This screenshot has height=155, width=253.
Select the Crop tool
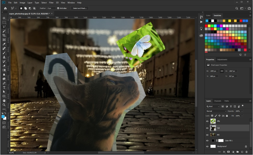coord(4,35)
